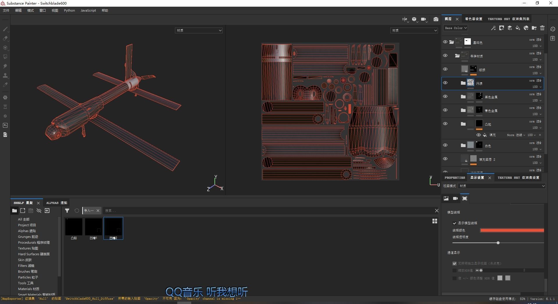Hide the 导弹材质 layer group
The image size is (558, 304).
coord(445,56)
